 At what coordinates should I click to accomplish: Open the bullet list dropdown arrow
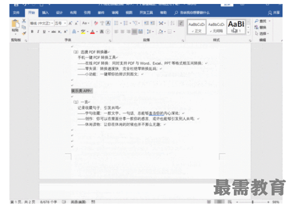pos(121,23)
